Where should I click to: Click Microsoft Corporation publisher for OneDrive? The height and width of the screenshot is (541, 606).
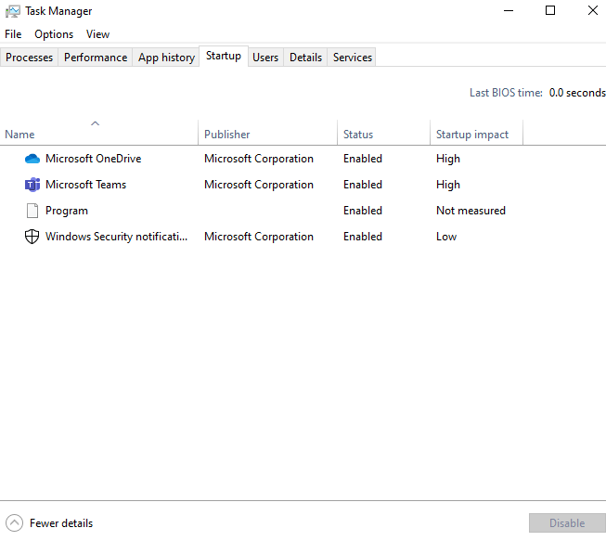[259, 159]
